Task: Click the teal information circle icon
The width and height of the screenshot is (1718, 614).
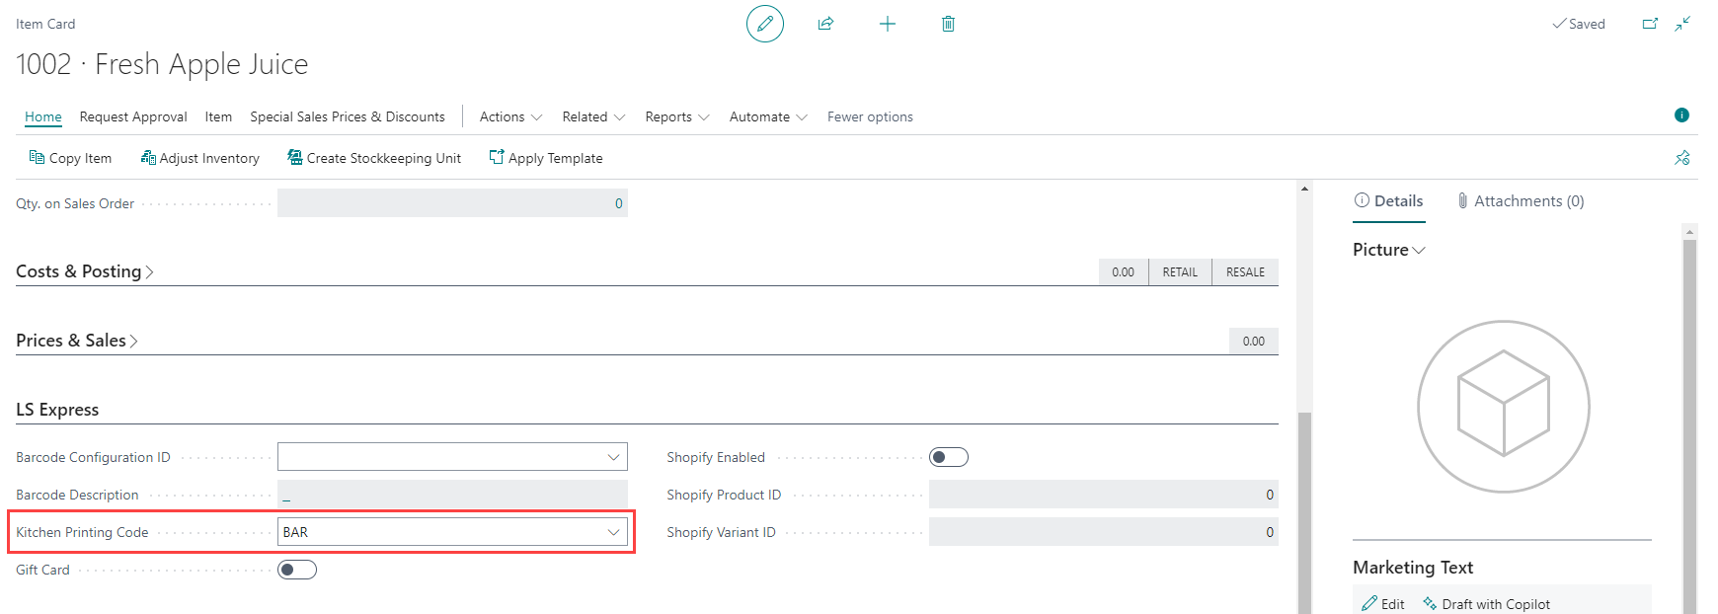Action: coord(1681,115)
